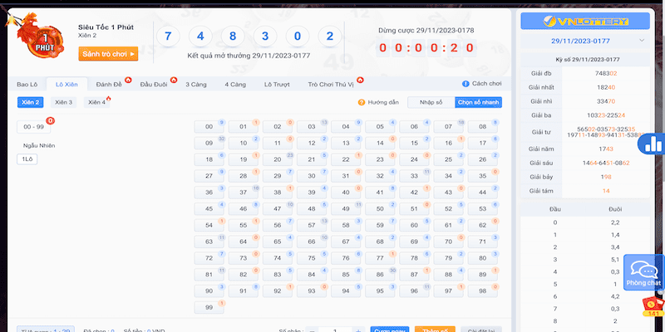Viewport: 665px width, 332px height.
Task: Click the 1Lô random pick button
Action: [27, 159]
